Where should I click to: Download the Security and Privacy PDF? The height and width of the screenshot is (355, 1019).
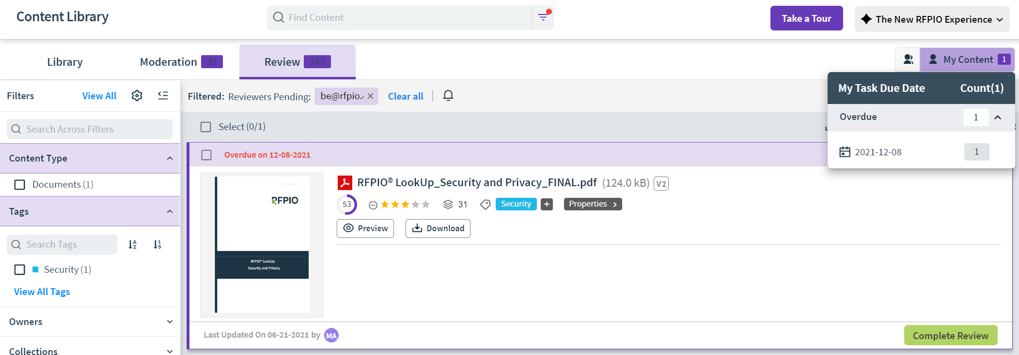pyautogui.click(x=438, y=228)
